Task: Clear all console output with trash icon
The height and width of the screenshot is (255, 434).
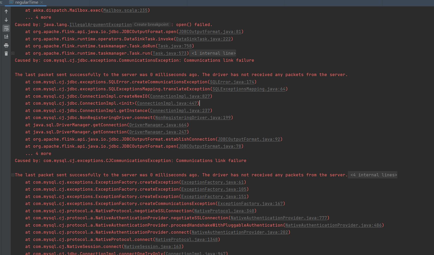Action: point(6,53)
